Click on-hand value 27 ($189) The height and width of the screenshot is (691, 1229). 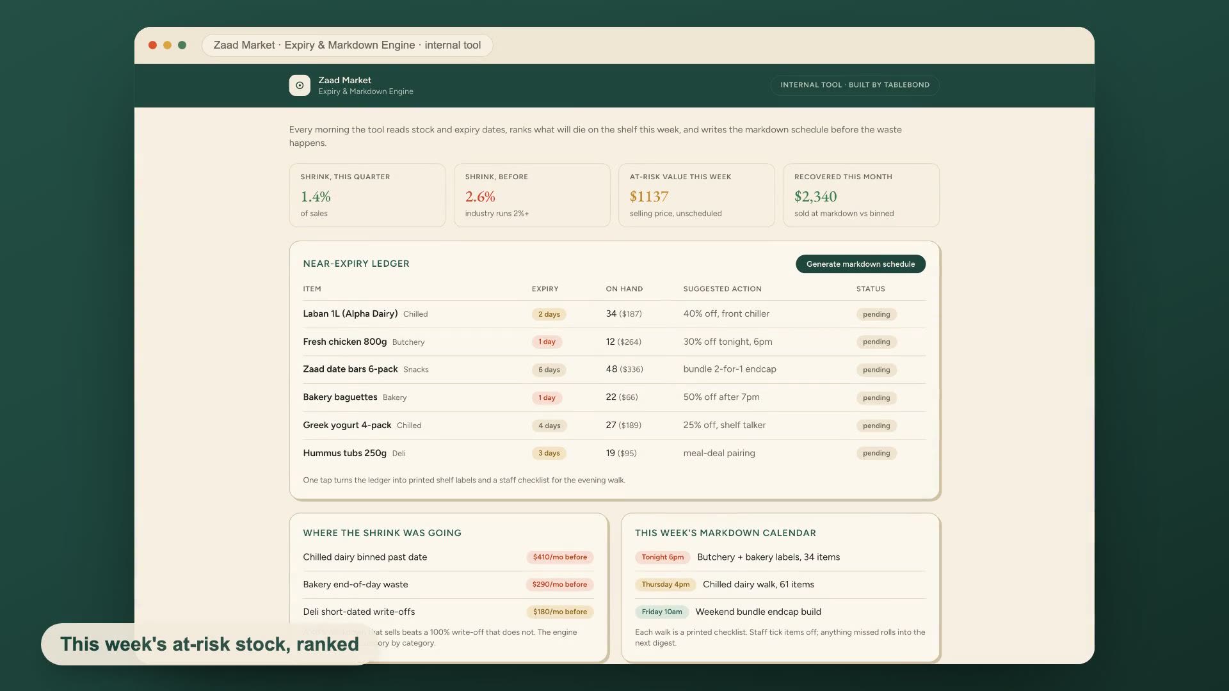[623, 425]
